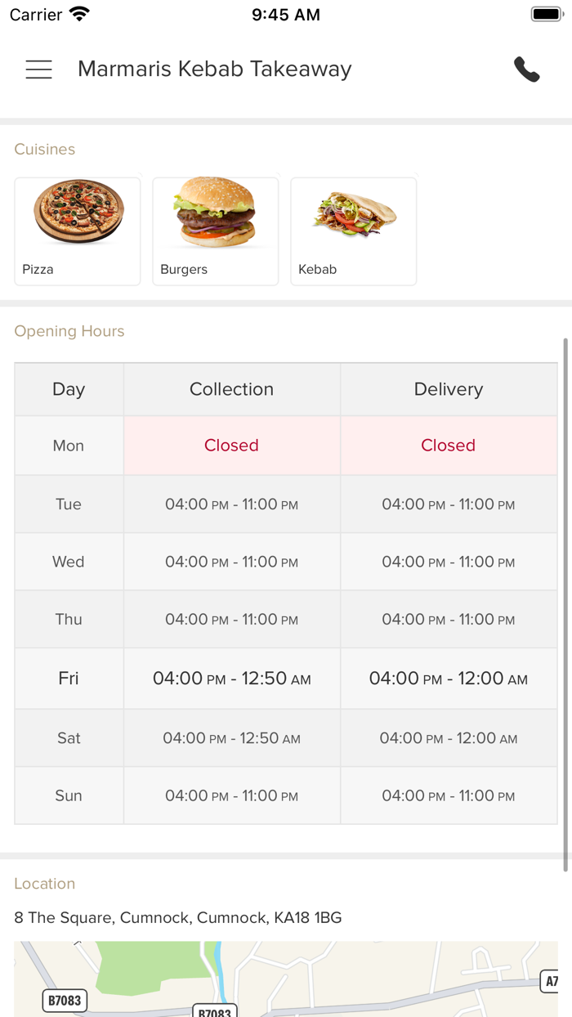Tap the phone icon to call the takeaway
The width and height of the screenshot is (572, 1017).
[527, 69]
